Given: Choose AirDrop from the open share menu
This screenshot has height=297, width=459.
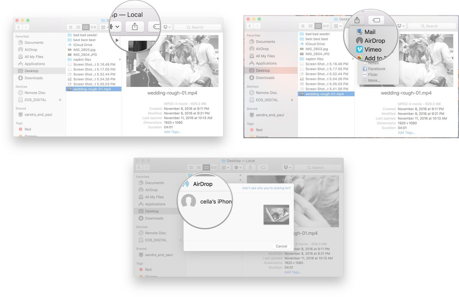Looking at the screenshot, I should point(374,41).
